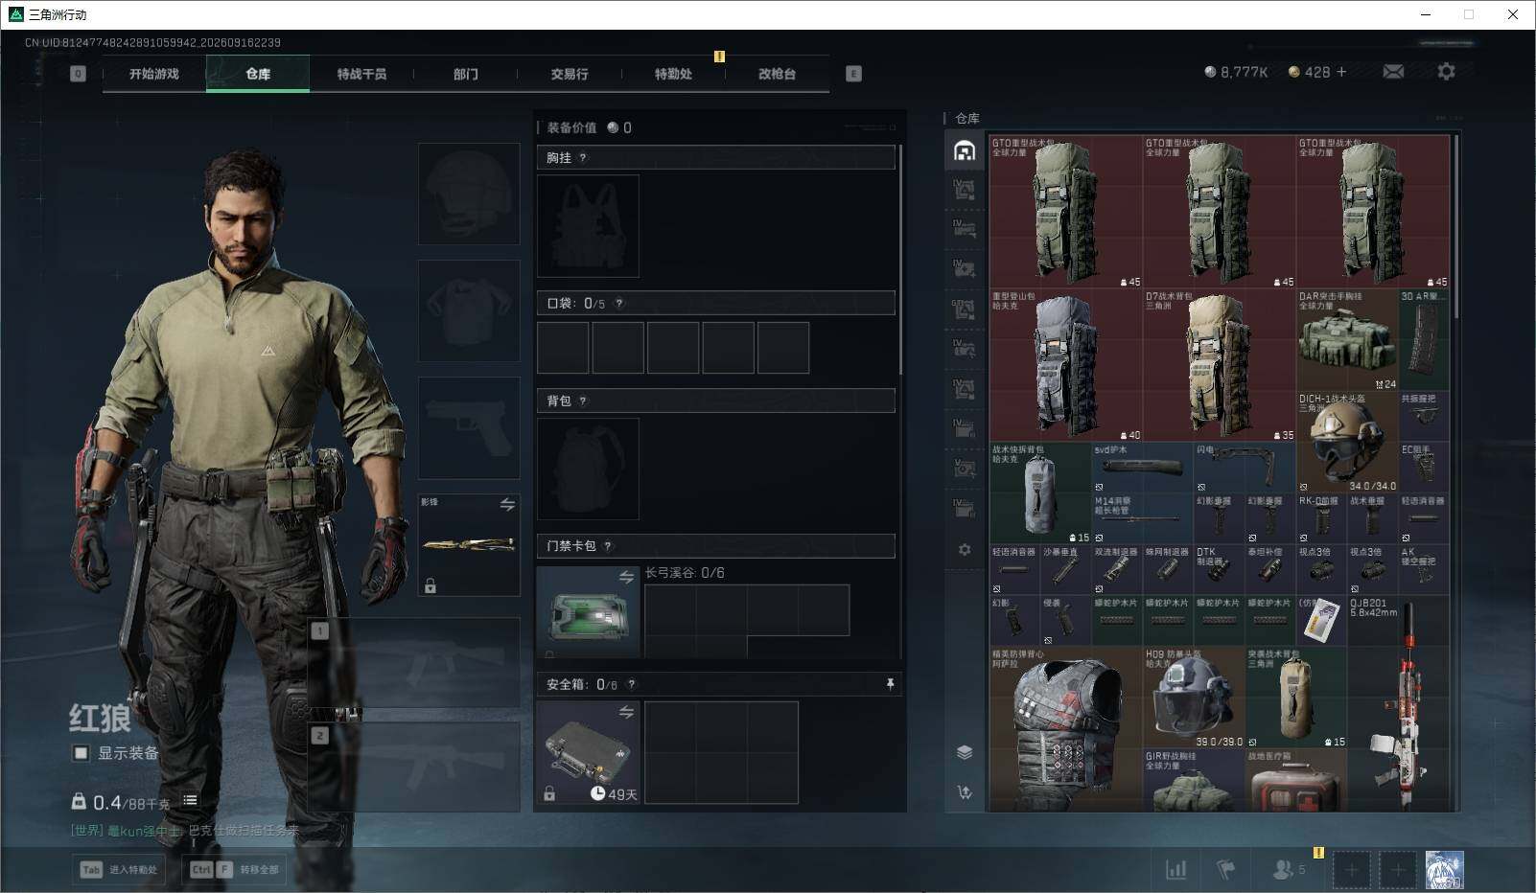
Task: Open the mail inbox envelope icon
Action: click(x=1393, y=72)
